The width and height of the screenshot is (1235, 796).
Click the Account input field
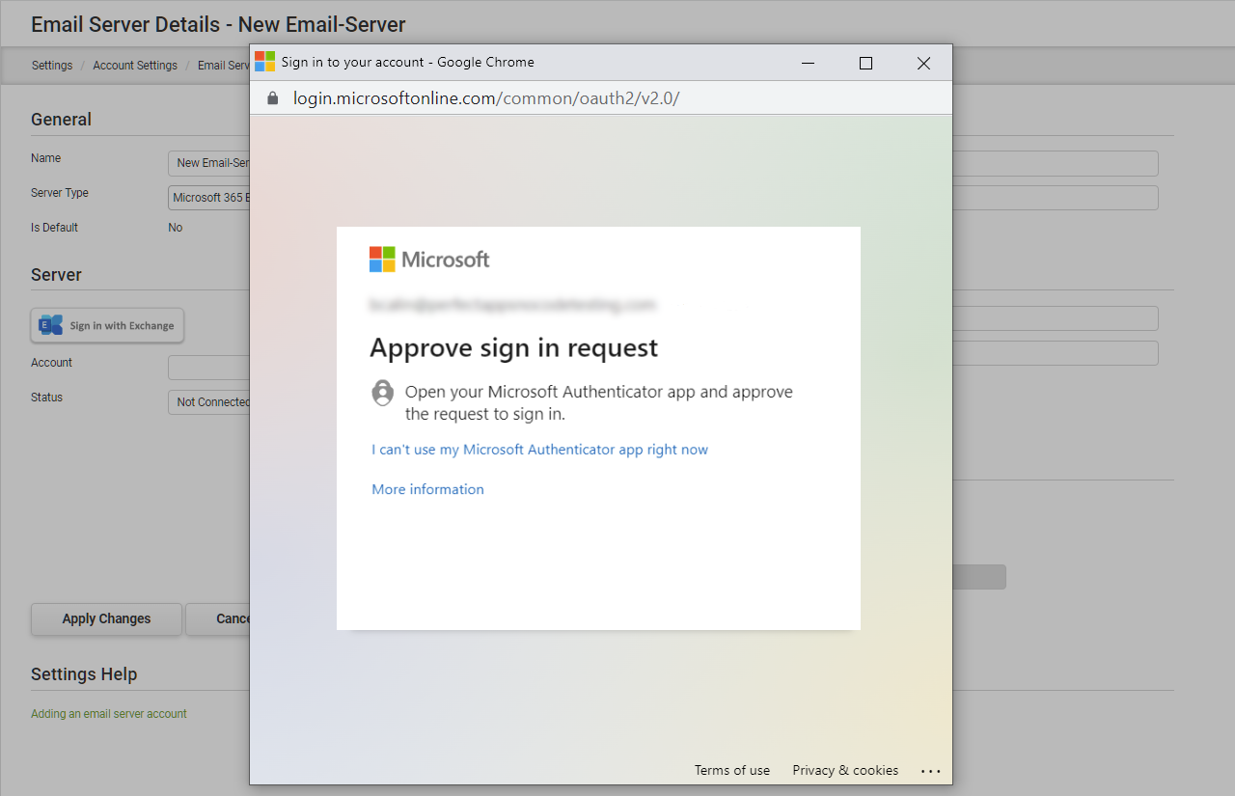coord(209,368)
